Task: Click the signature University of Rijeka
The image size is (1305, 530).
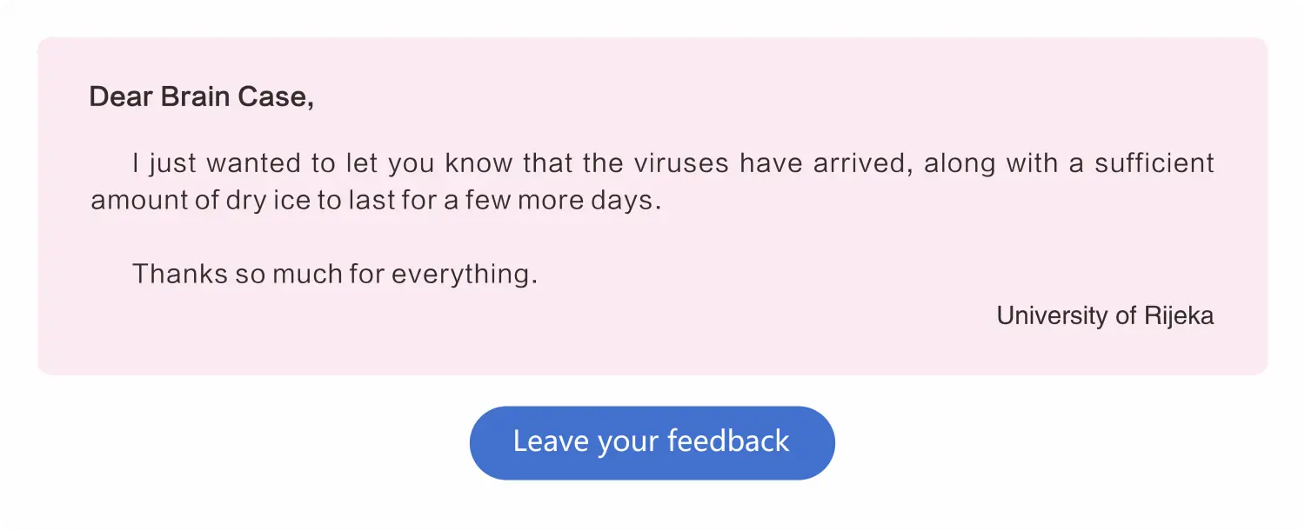Action: click(x=1105, y=315)
